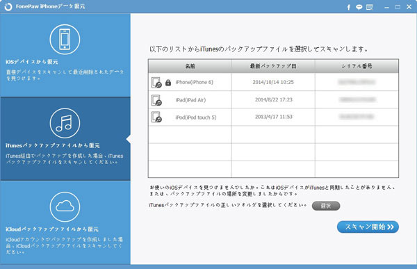Select the iPhone(iPhone 6) backup row
The width and height of the screenshot is (417, 269).
273,82
